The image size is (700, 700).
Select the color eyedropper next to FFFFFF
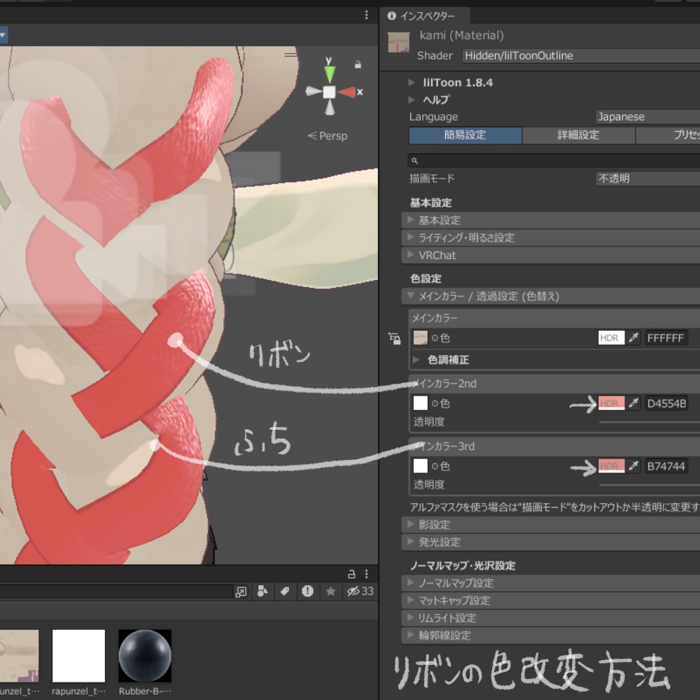point(633,337)
